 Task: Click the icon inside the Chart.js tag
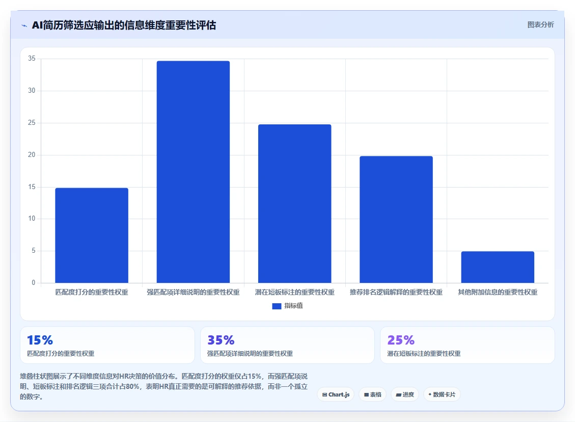[x=324, y=395]
